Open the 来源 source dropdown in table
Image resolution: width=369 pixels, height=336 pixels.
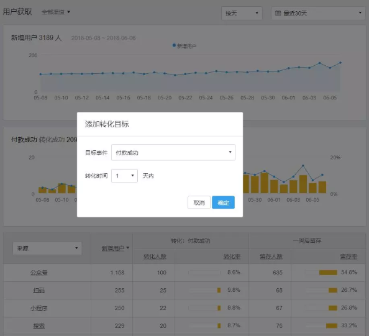[x=47, y=248]
